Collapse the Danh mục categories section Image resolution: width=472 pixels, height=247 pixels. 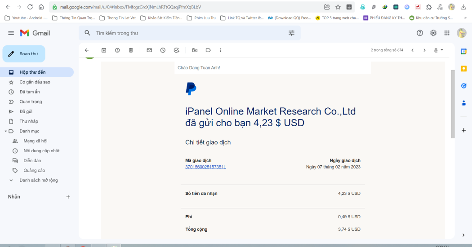pos(5,131)
